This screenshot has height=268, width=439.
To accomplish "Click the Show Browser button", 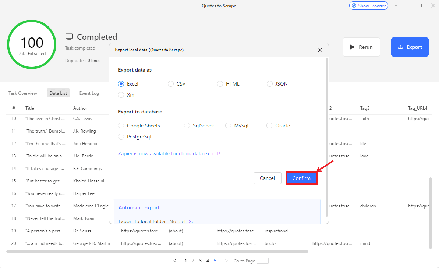I will point(368,6).
